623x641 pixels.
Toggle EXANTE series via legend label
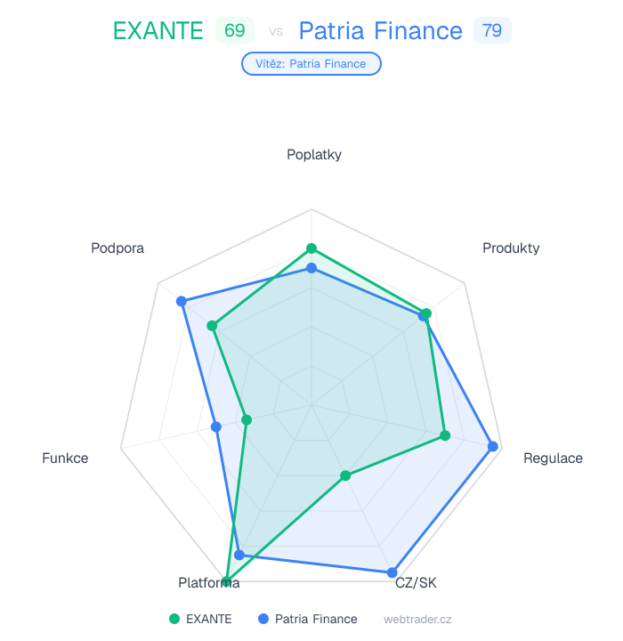[208, 619]
